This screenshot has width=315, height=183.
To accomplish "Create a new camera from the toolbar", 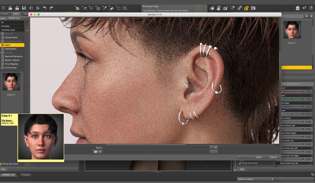I will pyautogui.click(x=77, y=8).
